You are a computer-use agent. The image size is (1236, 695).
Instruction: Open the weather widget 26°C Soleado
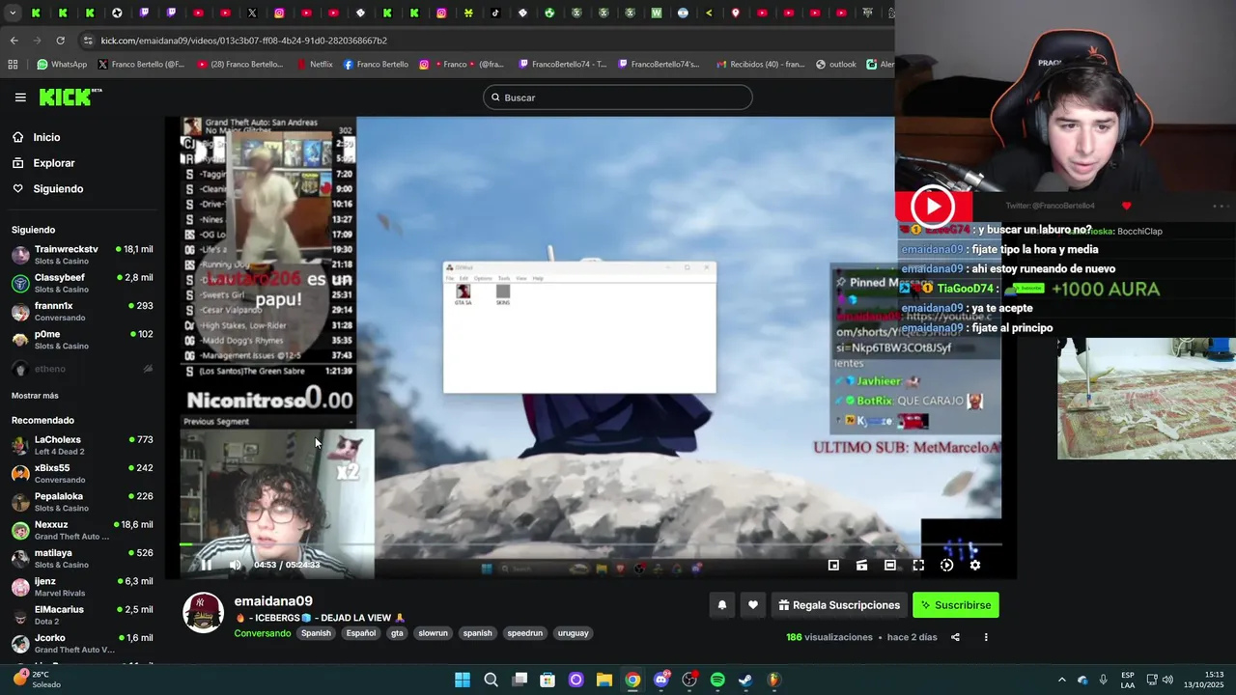[37, 680]
